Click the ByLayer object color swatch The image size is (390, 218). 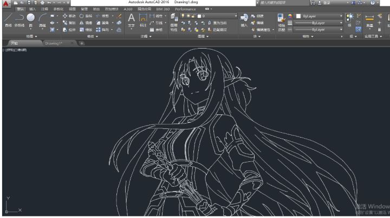(x=298, y=16)
